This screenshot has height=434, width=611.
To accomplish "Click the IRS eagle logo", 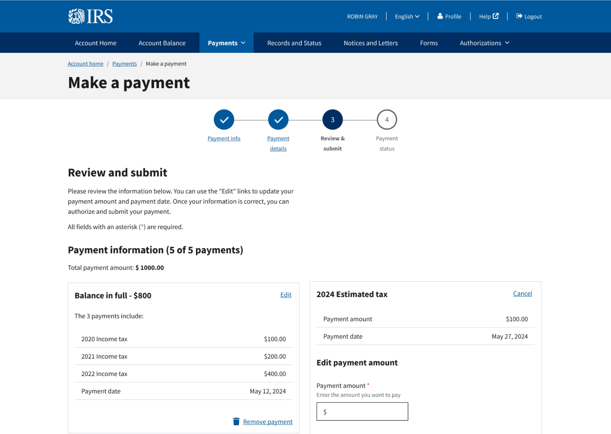I will point(76,16).
